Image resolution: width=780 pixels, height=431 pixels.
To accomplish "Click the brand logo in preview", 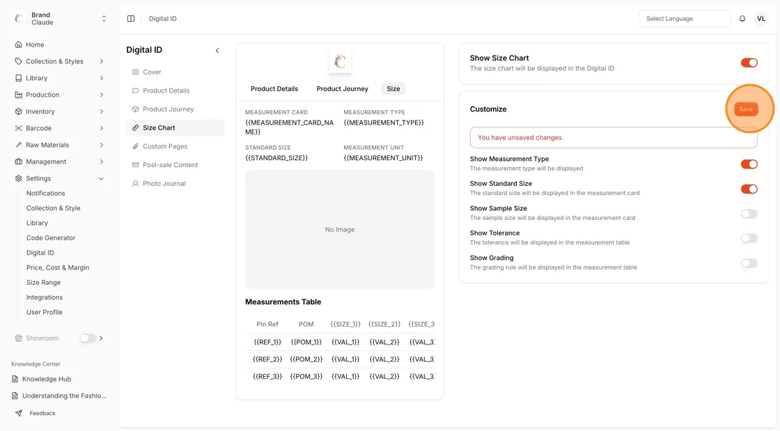I will [x=340, y=62].
